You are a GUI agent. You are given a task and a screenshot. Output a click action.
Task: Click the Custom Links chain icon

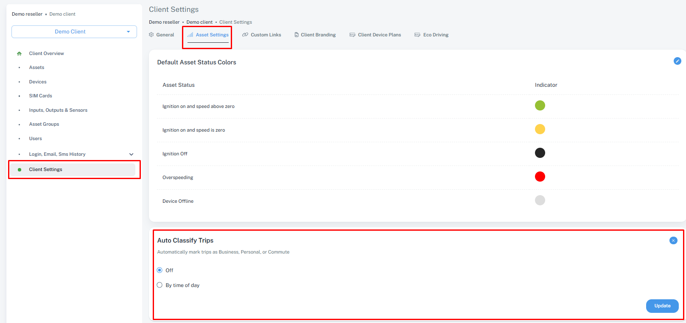tap(245, 35)
